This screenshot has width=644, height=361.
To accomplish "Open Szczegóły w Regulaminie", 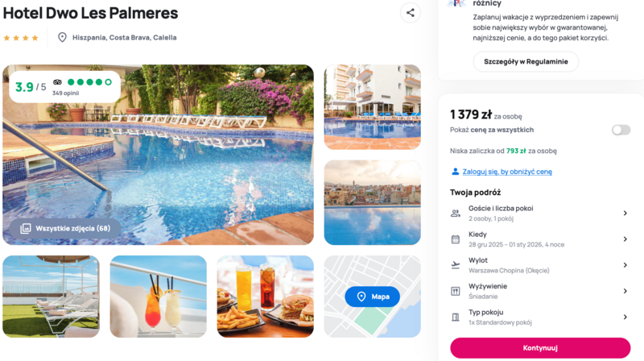I will pyautogui.click(x=526, y=62).
